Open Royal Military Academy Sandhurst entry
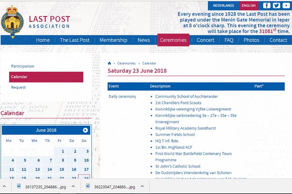 pos(186,128)
